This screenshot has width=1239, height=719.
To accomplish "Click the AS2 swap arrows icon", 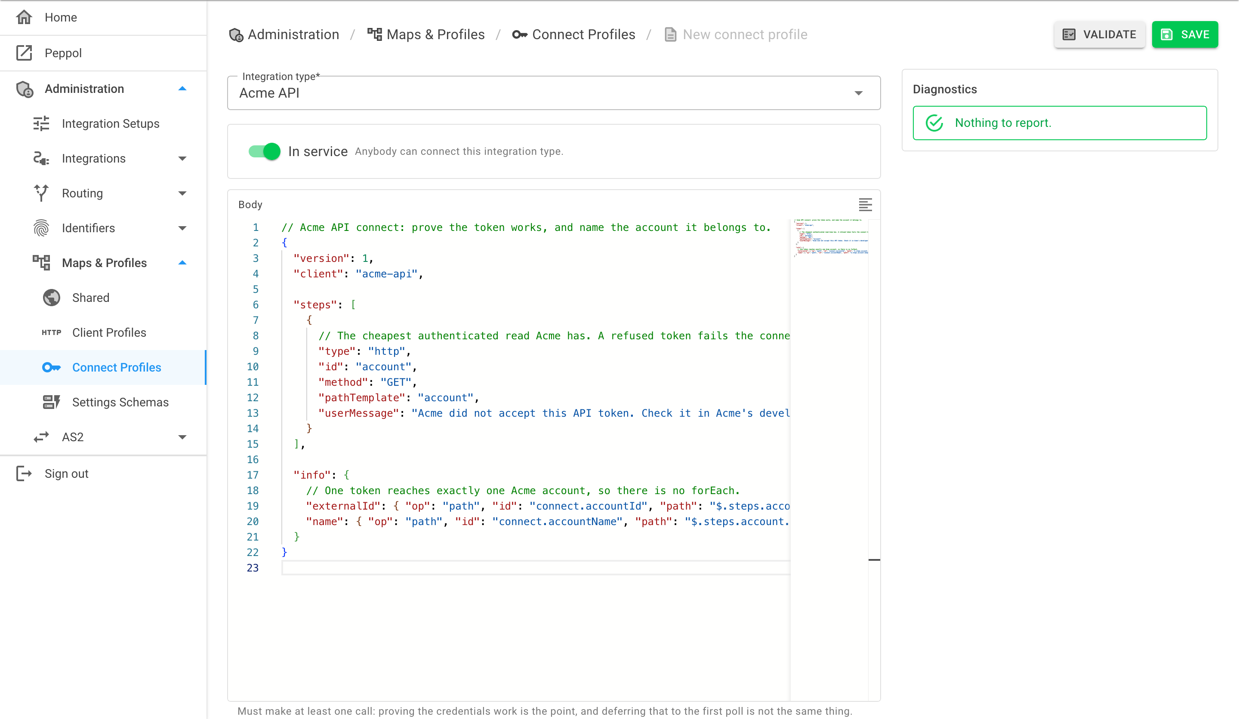I will click(x=41, y=437).
